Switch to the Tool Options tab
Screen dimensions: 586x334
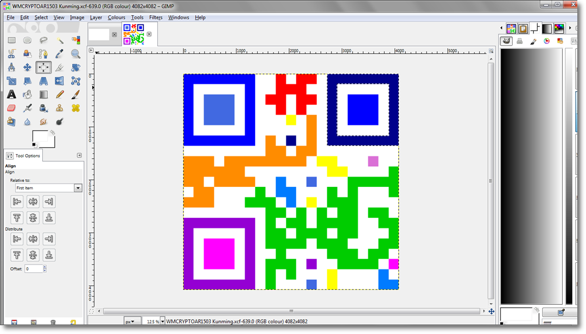point(23,155)
